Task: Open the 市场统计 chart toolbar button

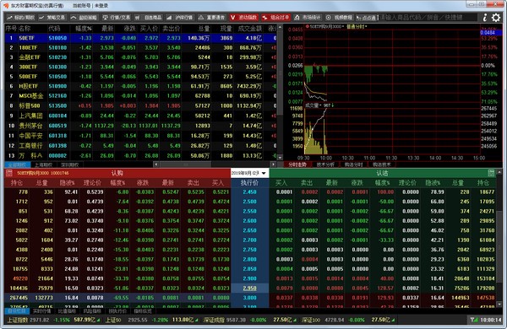Action: coord(308,18)
